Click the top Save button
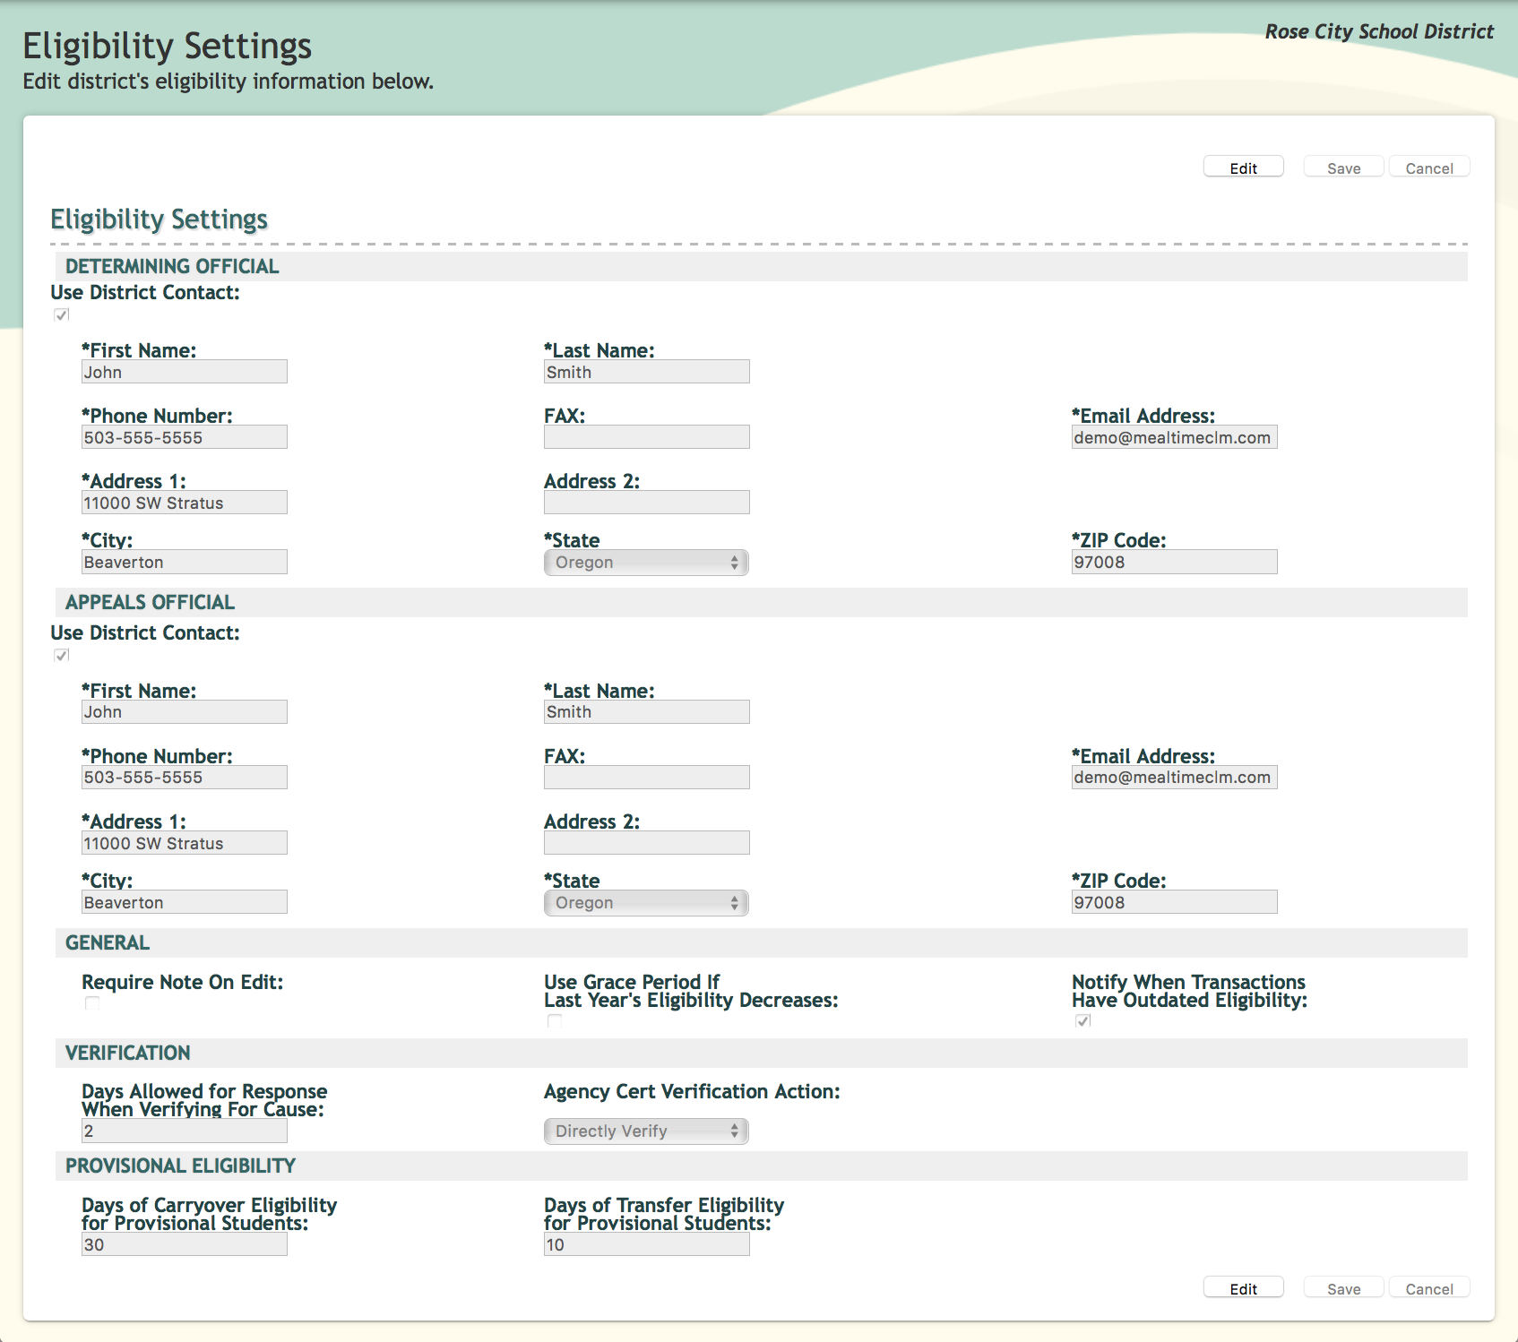The height and width of the screenshot is (1342, 1518). click(x=1343, y=168)
